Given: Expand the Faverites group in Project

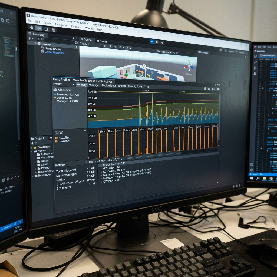Looking at the screenshot, I should tap(32, 148).
